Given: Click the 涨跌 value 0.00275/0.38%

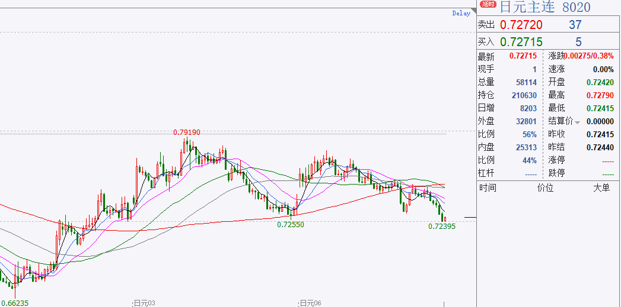Looking at the screenshot, I should click(x=588, y=56).
